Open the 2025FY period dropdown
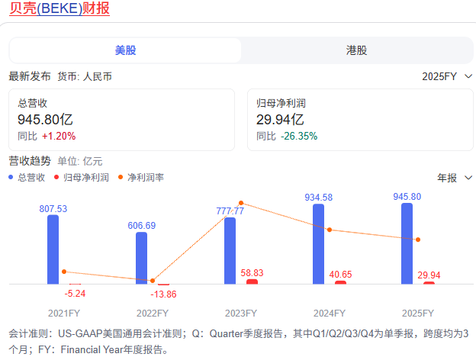Screen dimensions: 476x357 (447, 76)
